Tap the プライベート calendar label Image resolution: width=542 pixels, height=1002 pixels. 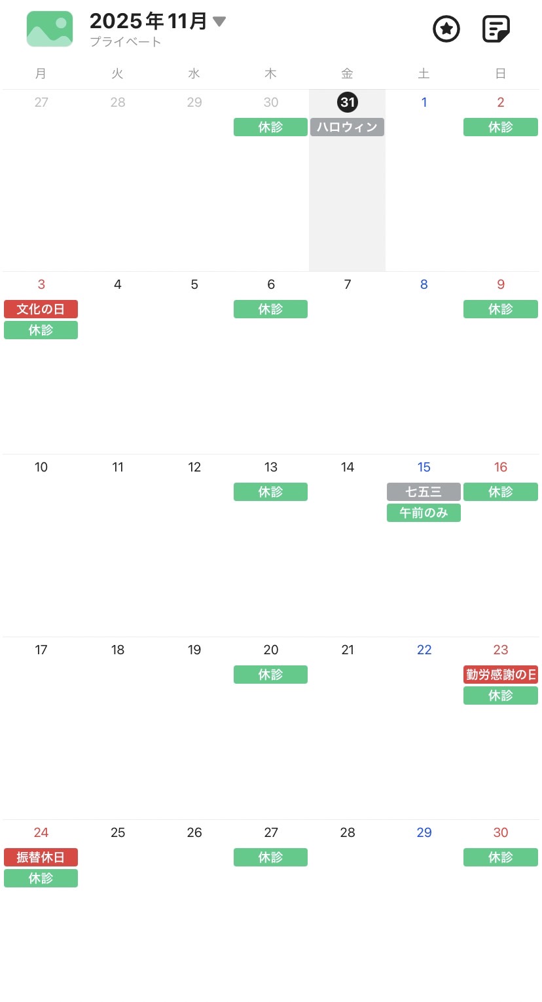126,42
